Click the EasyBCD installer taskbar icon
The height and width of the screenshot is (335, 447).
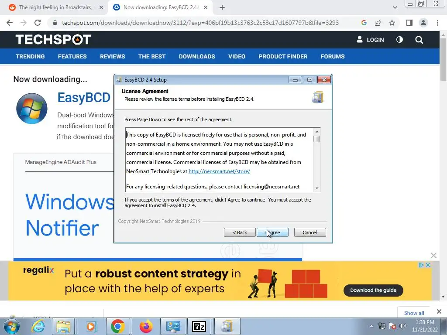(227, 326)
